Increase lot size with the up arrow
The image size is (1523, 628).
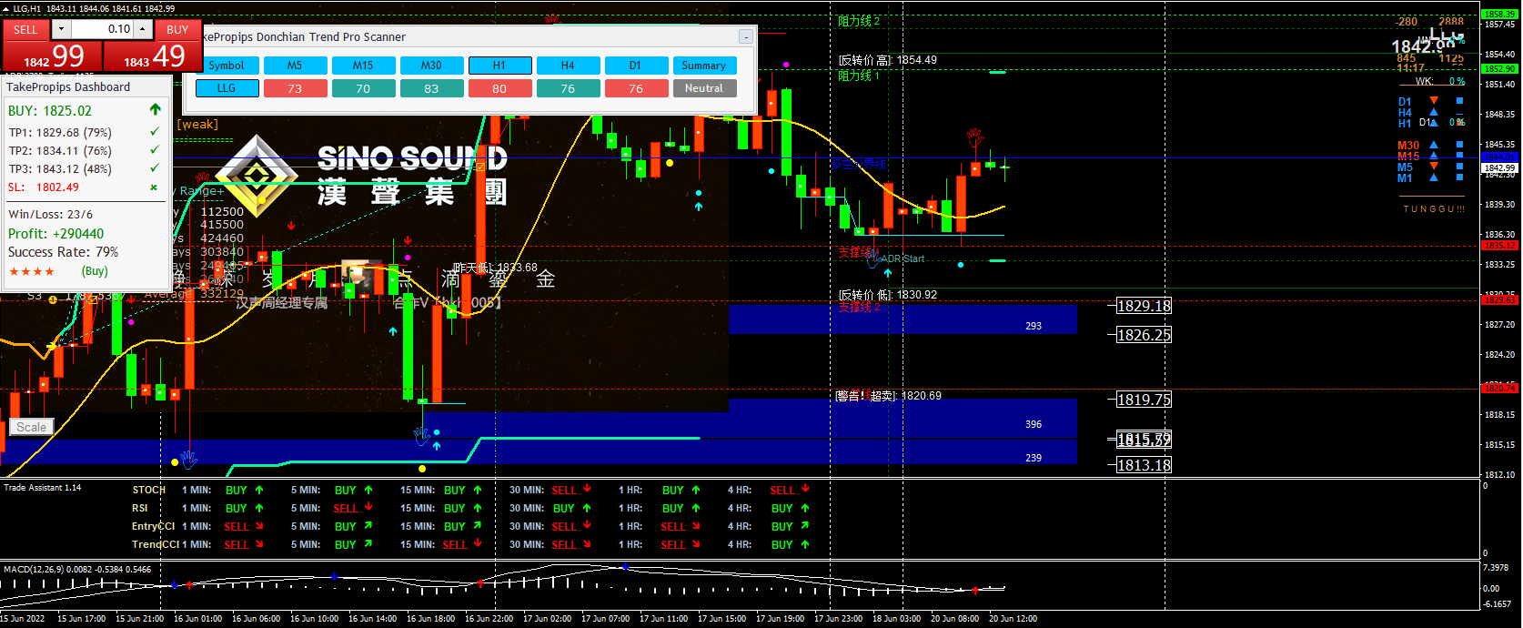[x=144, y=29]
